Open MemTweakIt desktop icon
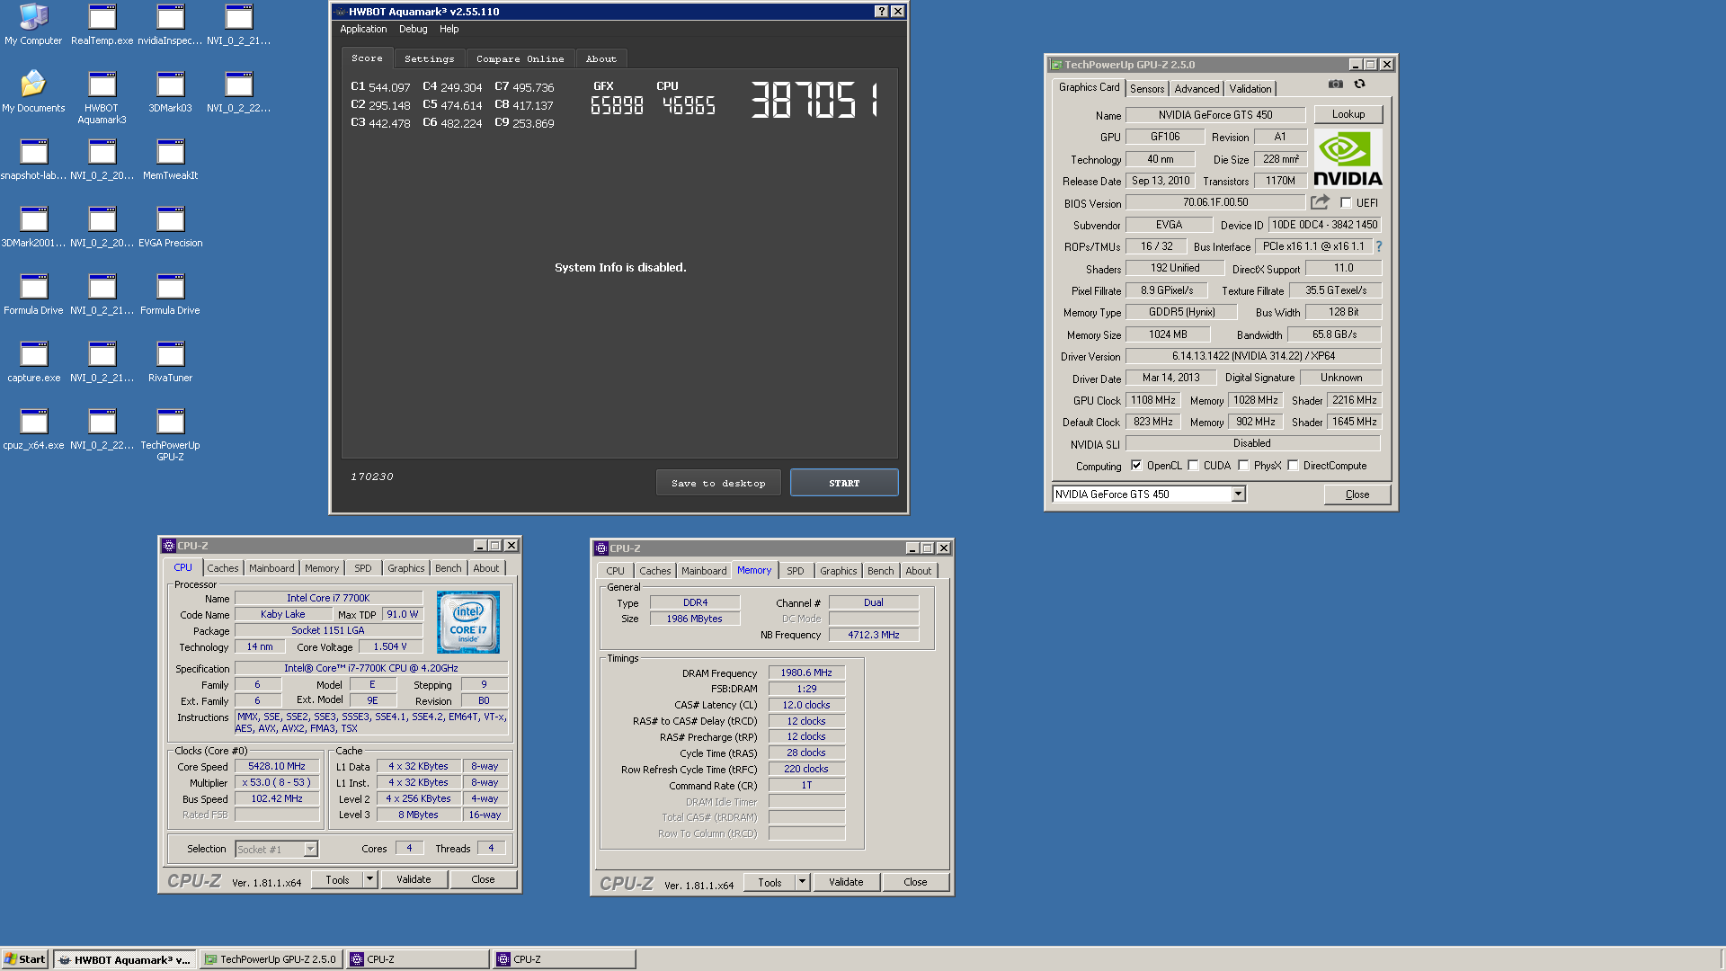The image size is (1726, 971). point(170,159)
